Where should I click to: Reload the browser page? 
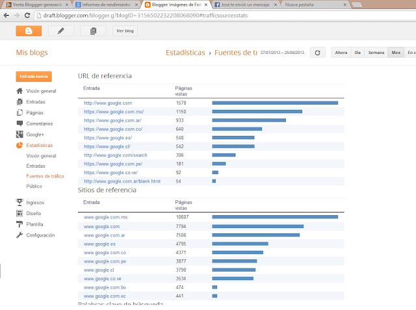pos(27,16)
